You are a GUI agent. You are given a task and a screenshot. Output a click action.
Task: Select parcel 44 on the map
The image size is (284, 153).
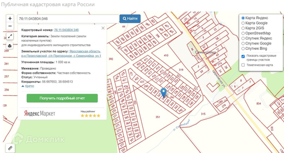(123, 26)
